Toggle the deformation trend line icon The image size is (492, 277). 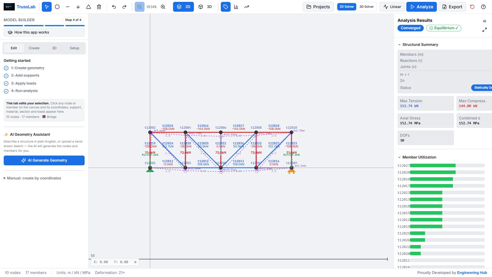point(247,7)
